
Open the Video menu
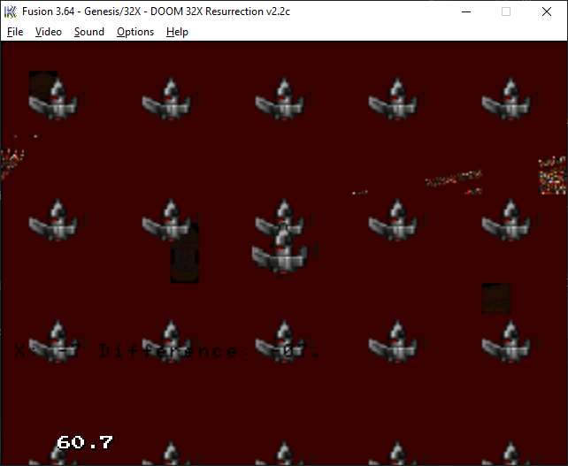tap(49, 32)
